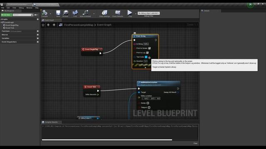The image size is (266, 149).
Task: Add a new function with plus button
Action: coord(38,31)
